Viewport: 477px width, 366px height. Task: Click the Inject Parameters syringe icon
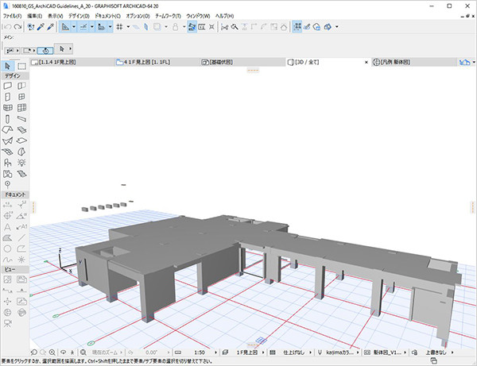(x=50, y=27)
